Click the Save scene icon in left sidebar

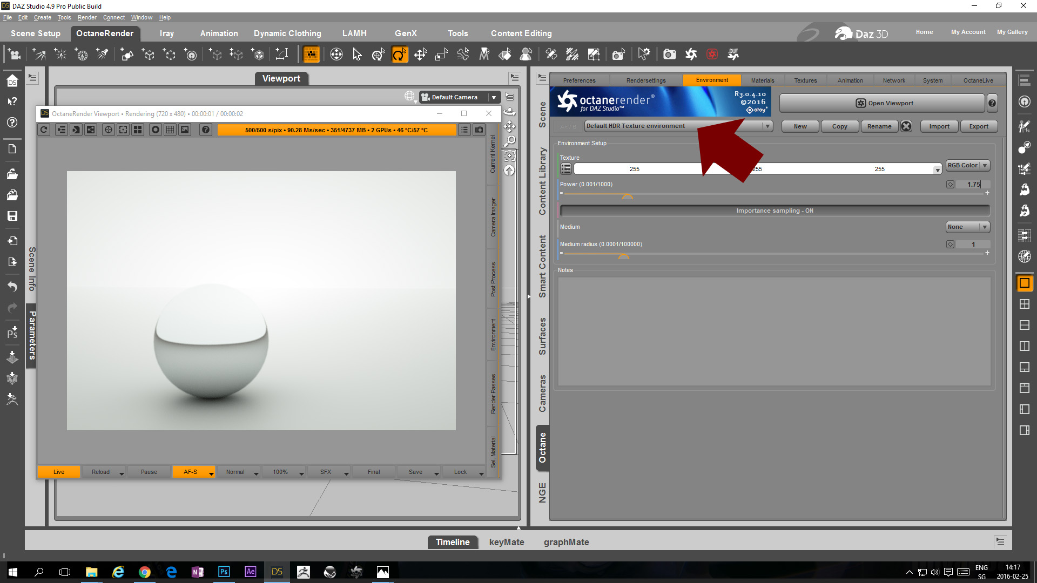click(x=12, y=216)
